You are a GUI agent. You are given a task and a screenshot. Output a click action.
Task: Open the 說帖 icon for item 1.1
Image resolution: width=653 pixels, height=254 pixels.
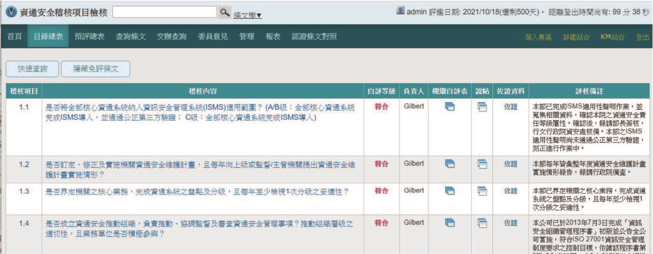pyautogui.click(x=482, y=107)
